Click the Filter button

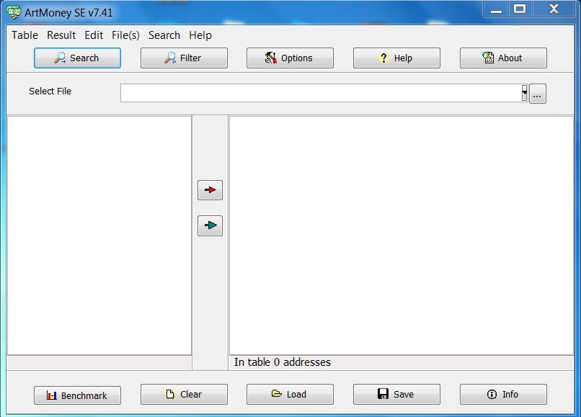point(184,58)
